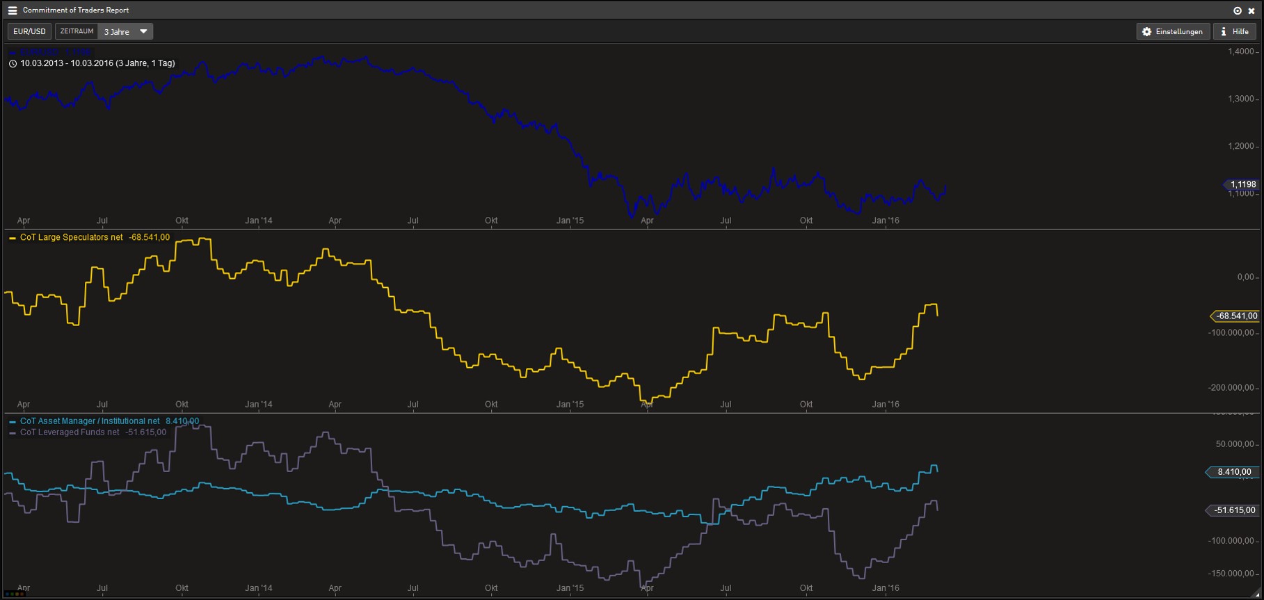Toggle the CoT Asset Manager / Institutional legend
The height and width of the screenshot is (600, 1264).
[x=90, y=421]
